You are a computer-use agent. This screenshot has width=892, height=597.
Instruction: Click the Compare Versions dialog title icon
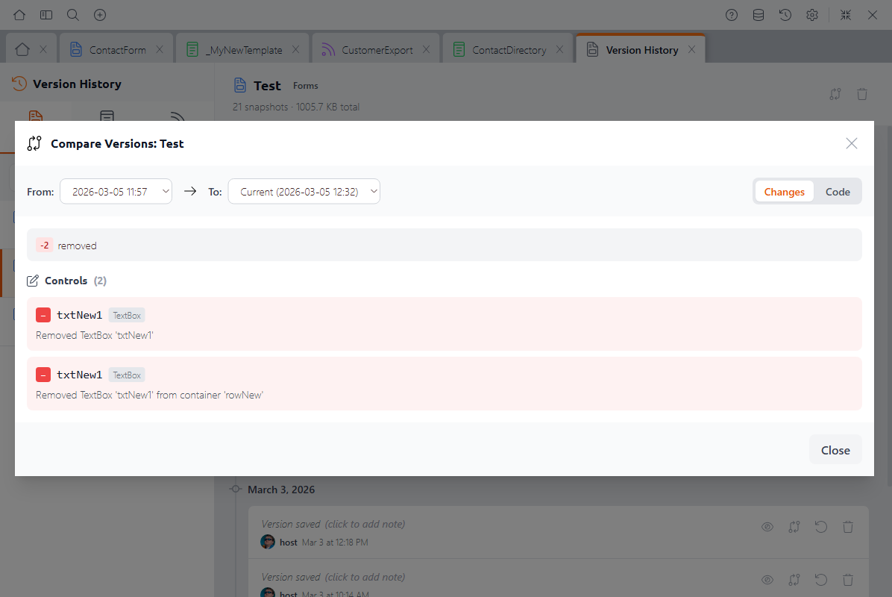point(34,143)
